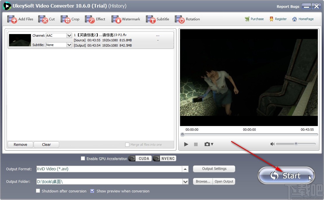Image resolution: width=324 pixels, height=200 pixels.
Task: Open the Subtitle tool
Action: 157,19
